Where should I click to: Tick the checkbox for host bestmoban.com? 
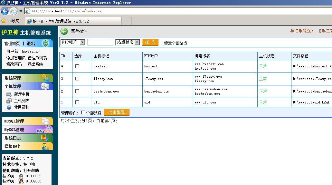(x=77, y=91)
